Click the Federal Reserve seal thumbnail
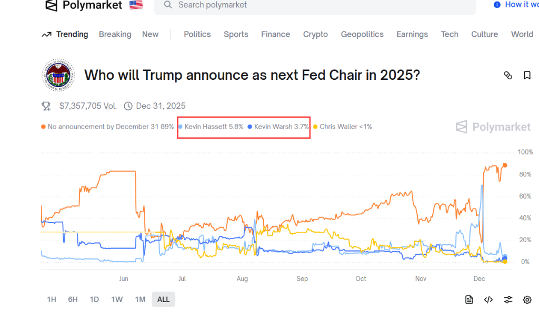 pos(58,76)
